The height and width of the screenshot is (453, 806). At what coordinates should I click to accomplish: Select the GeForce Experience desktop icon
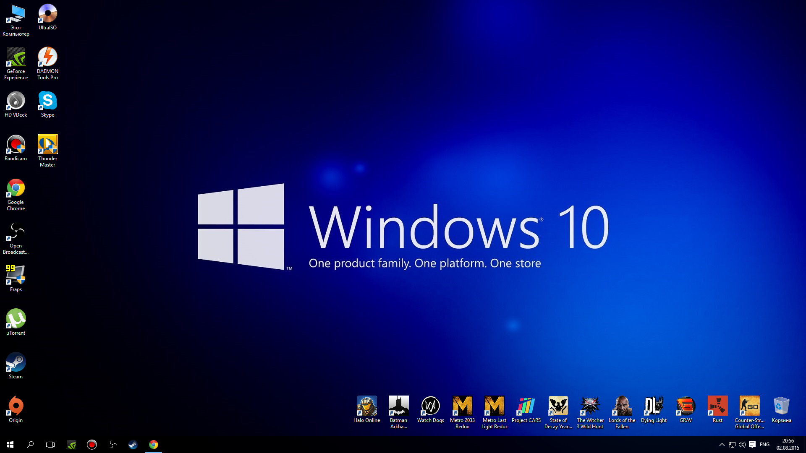pyautogui.click(x=16, y=64)
